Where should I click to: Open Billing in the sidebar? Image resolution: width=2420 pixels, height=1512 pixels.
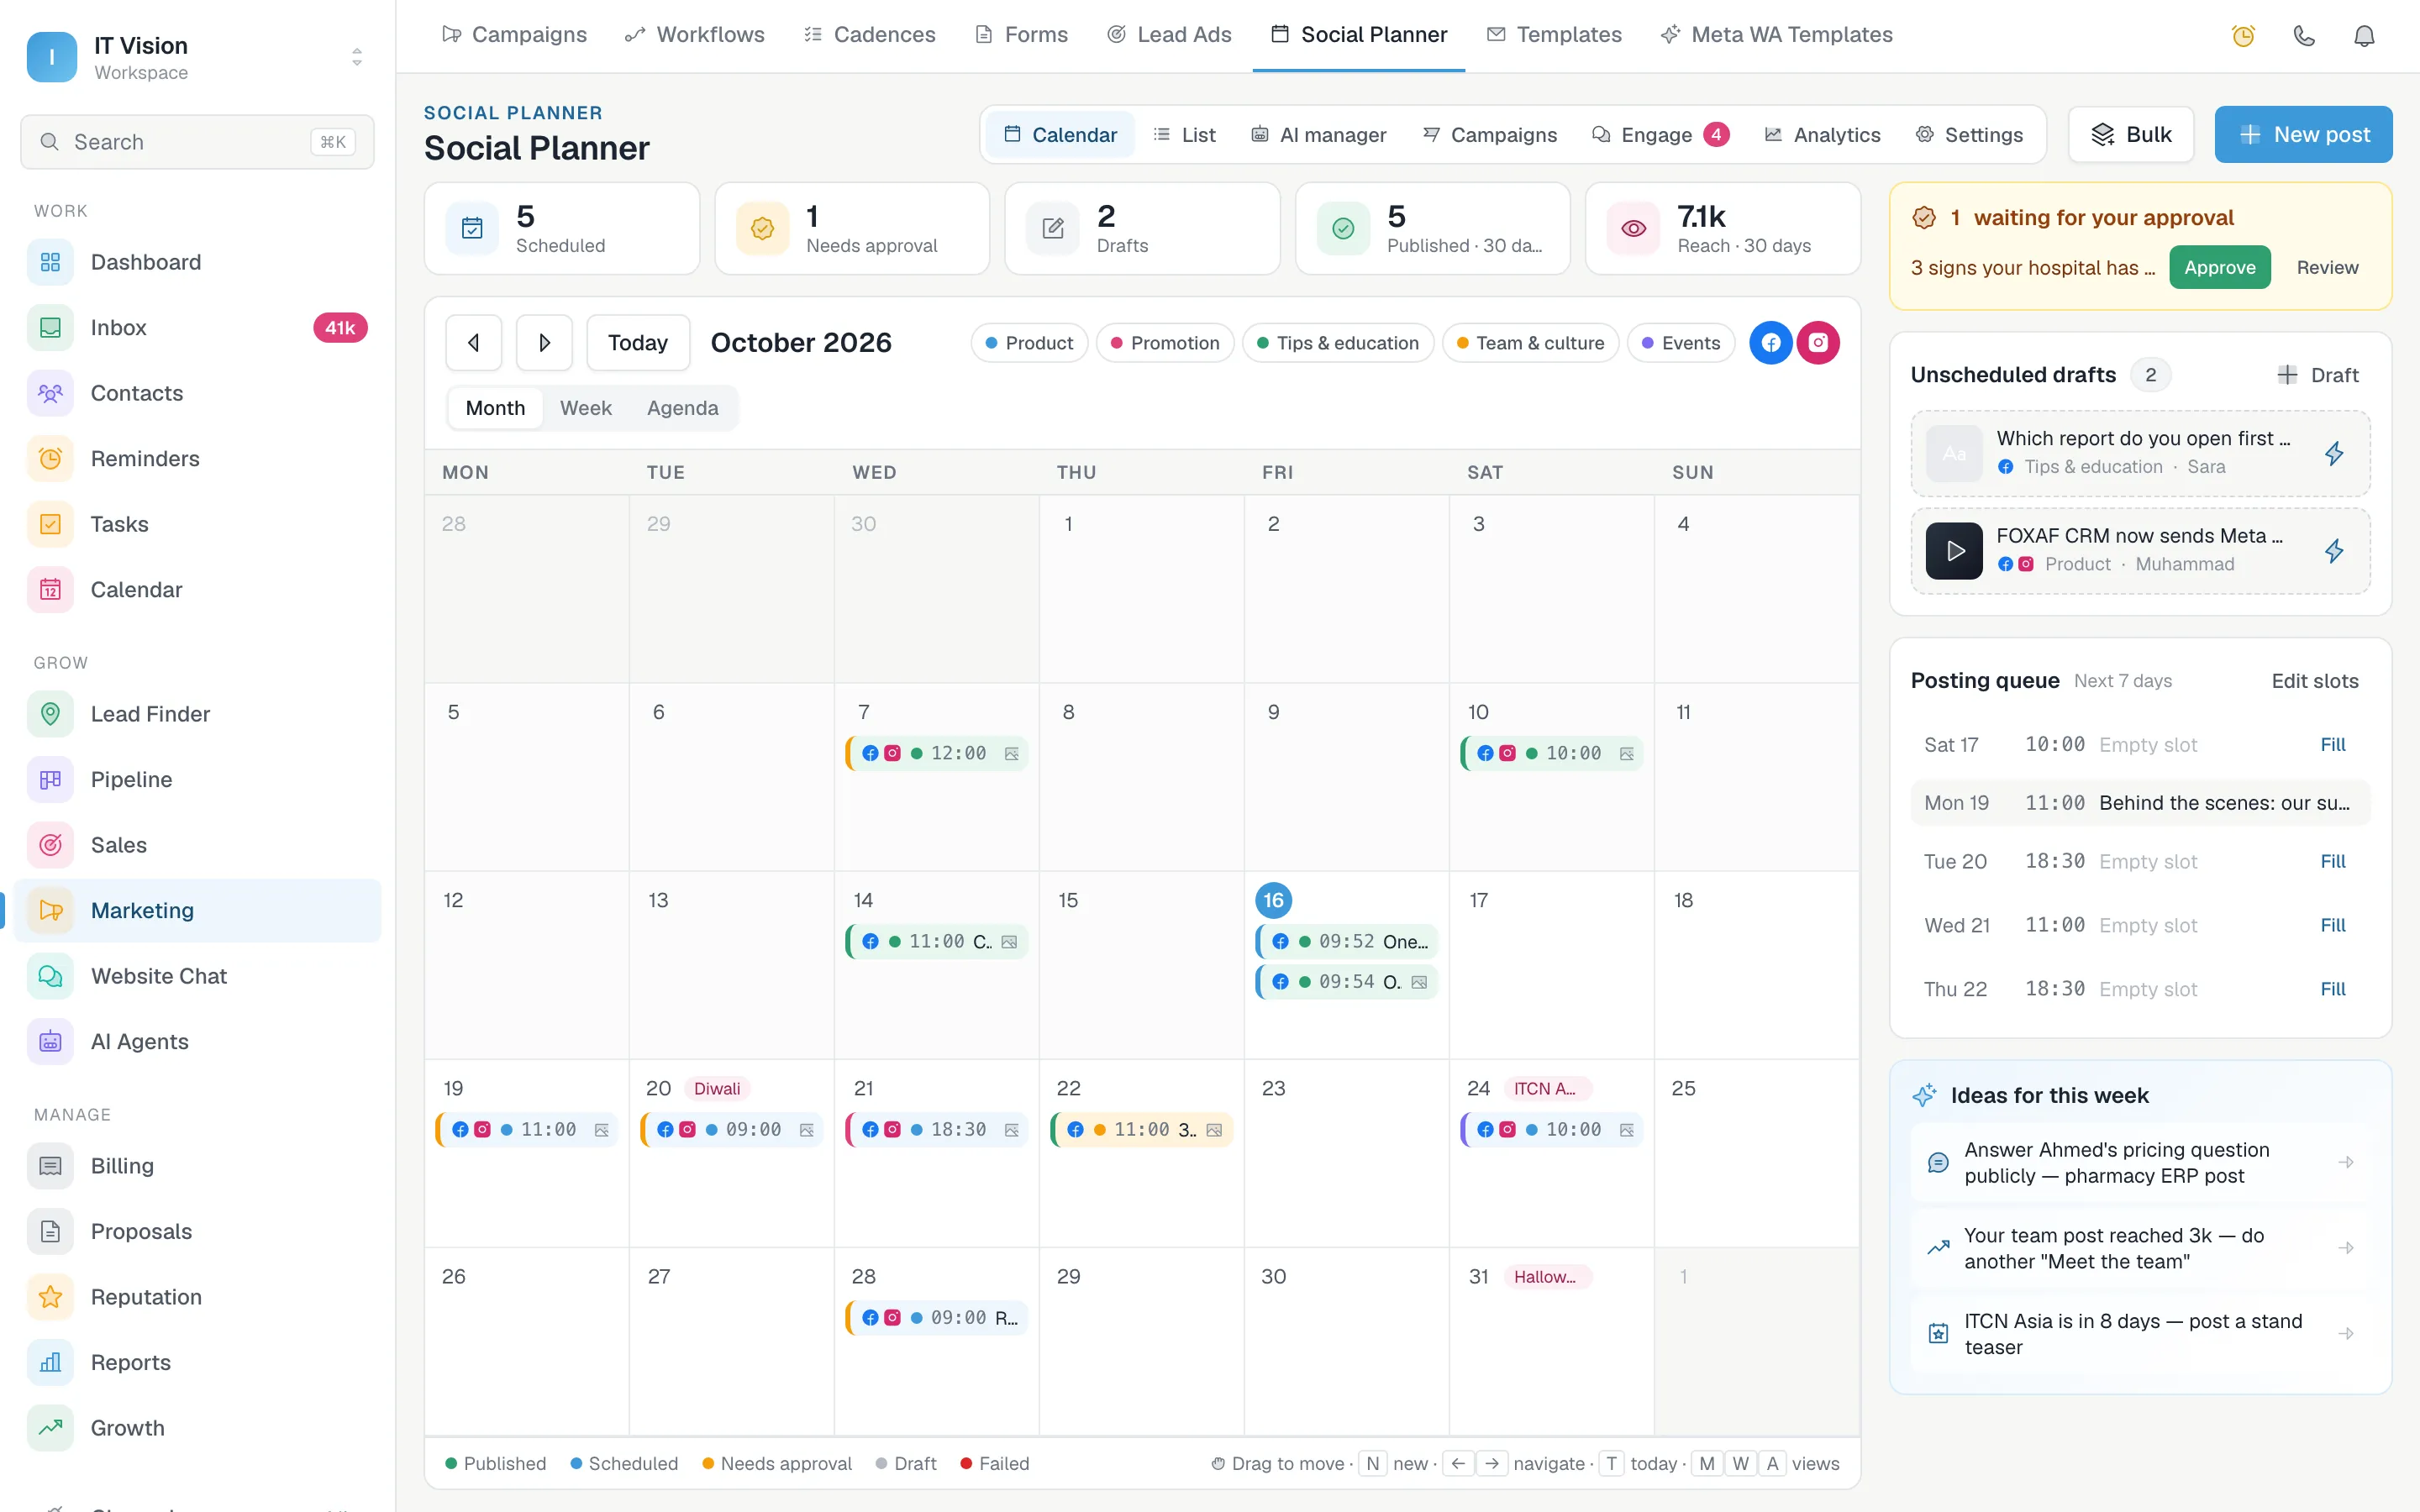pos(198,1166)
